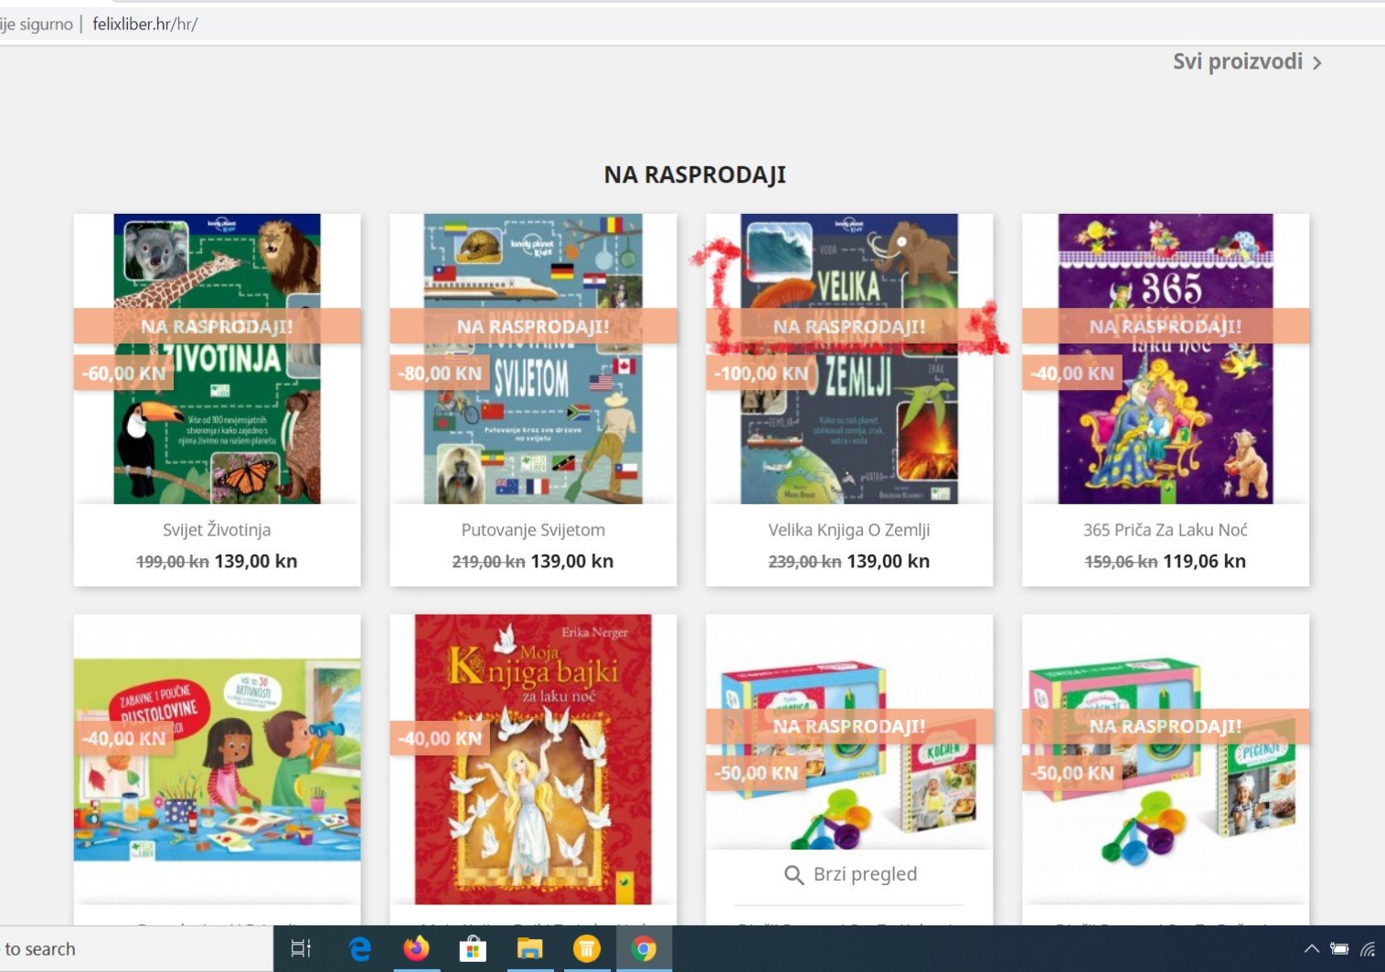Click the Windows taskbar search box

pos(136,949)
